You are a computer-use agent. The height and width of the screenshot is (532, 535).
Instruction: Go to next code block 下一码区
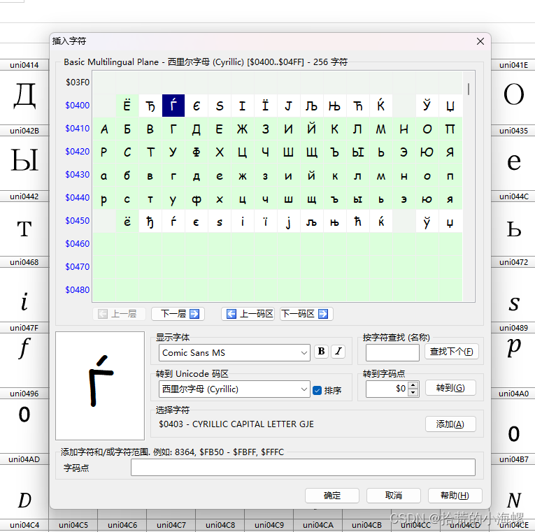tap(306, 314)
